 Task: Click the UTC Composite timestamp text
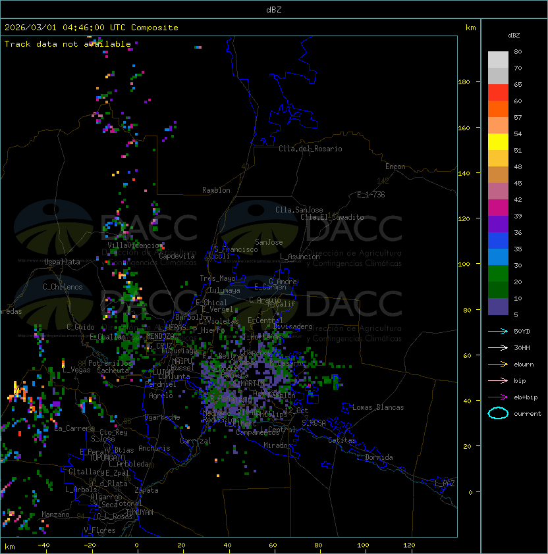pos(92,28)
